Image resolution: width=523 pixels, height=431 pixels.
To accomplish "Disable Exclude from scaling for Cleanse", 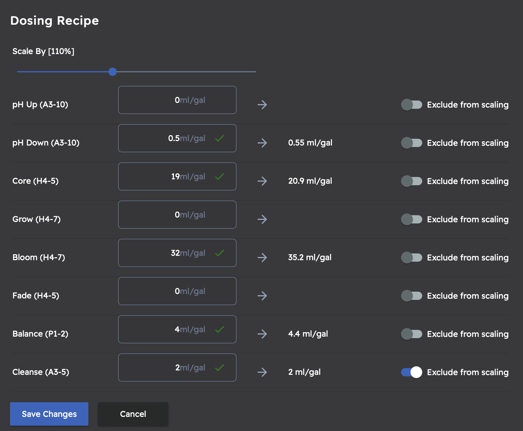I will [x=411, y=372].
